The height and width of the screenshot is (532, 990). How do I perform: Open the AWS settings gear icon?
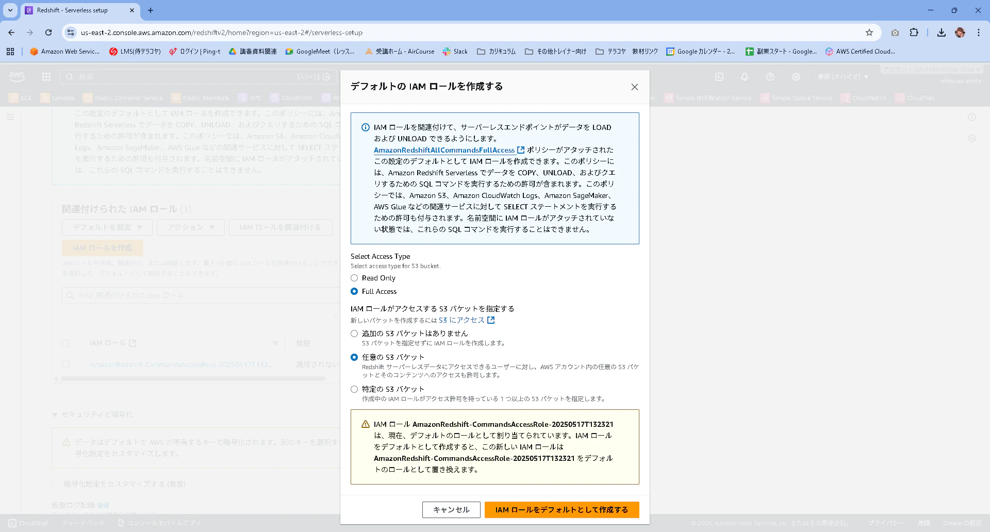[x=796, y=77]
